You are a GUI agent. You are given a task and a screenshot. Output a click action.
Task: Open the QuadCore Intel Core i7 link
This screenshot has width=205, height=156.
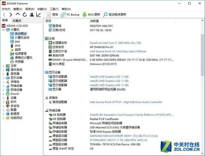(115, 43)
